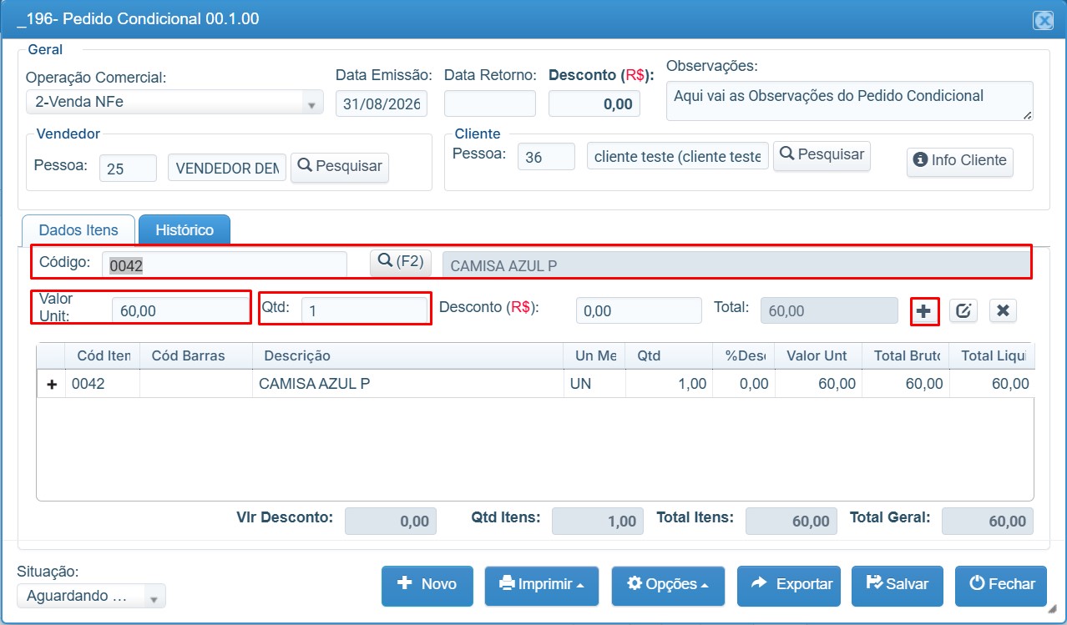The height and width of the screenshot is (625, 1067).
Task: Click the Data Retorno date field
Action: click(x=490, y=103)
